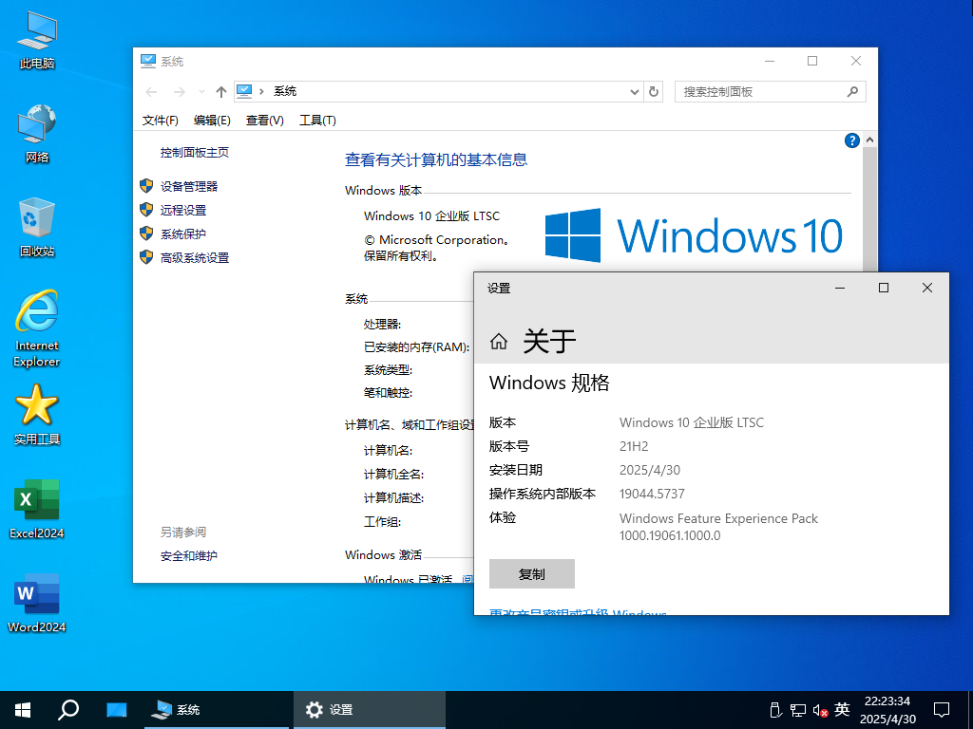
Task: Open taskbar search magnifier
Action: pyautogui.click(x=68, y=710)
